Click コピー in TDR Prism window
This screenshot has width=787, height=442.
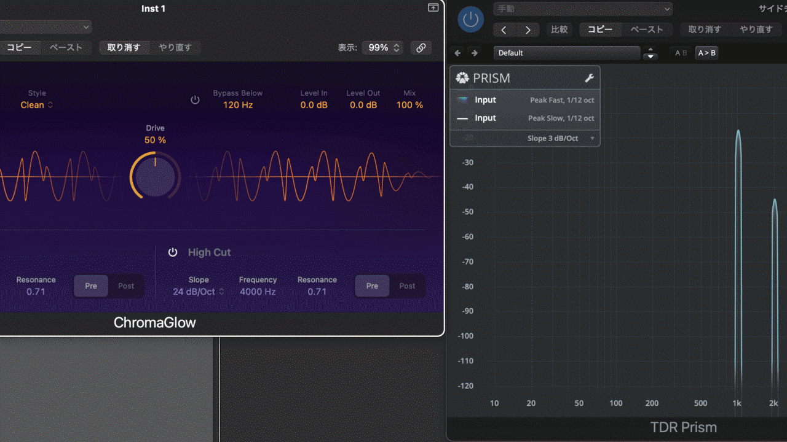[601, 29]
